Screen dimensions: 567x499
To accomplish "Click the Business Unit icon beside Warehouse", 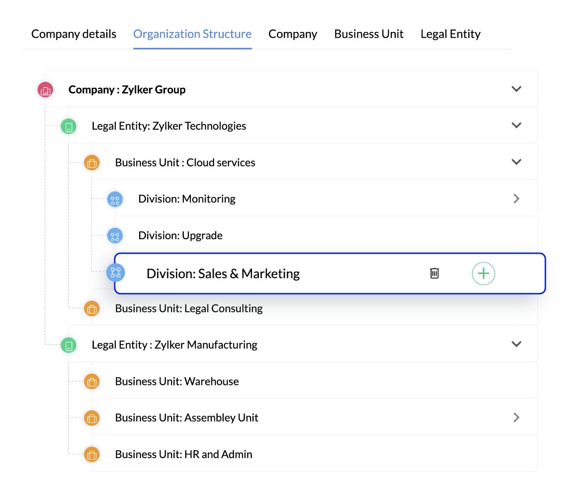I will pyautogui.click(x=92, y=382).
